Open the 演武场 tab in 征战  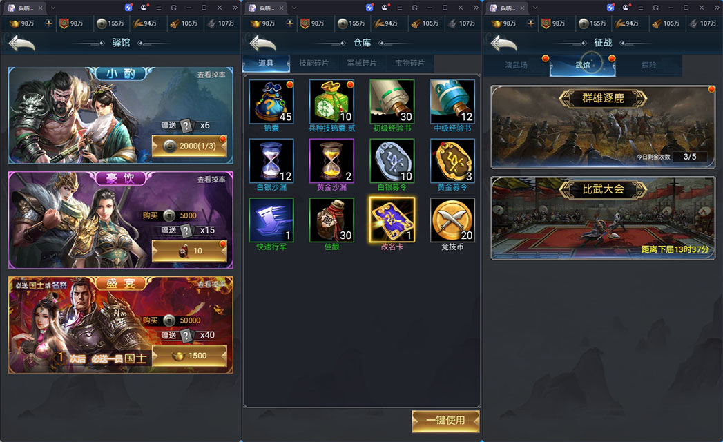point(516,66)
